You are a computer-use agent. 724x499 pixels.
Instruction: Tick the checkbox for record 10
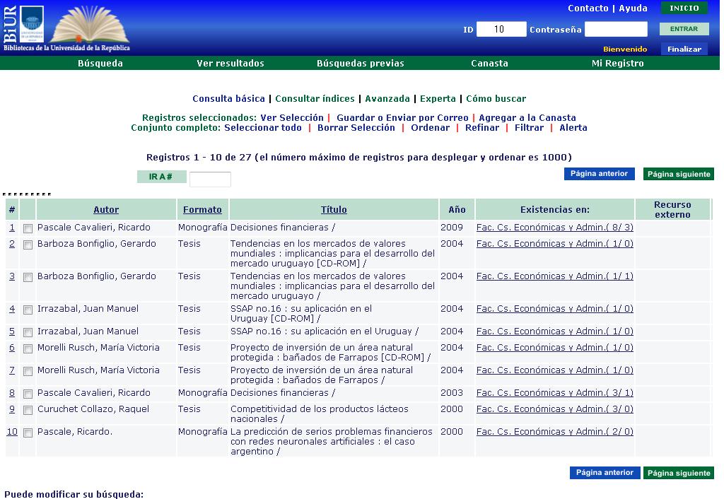(x=28, y=434)
